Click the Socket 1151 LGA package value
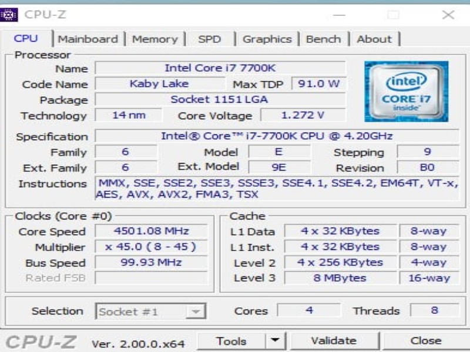 coord(220,99)
